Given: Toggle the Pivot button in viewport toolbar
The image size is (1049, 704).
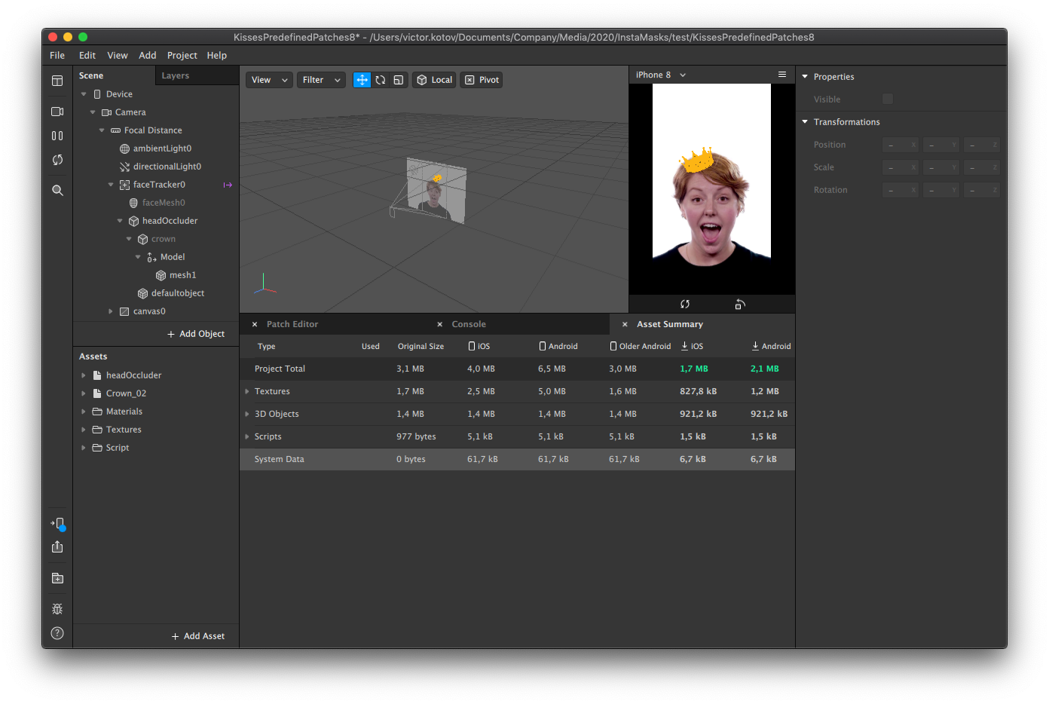Looking at the screenshot, I should (482, 80).
